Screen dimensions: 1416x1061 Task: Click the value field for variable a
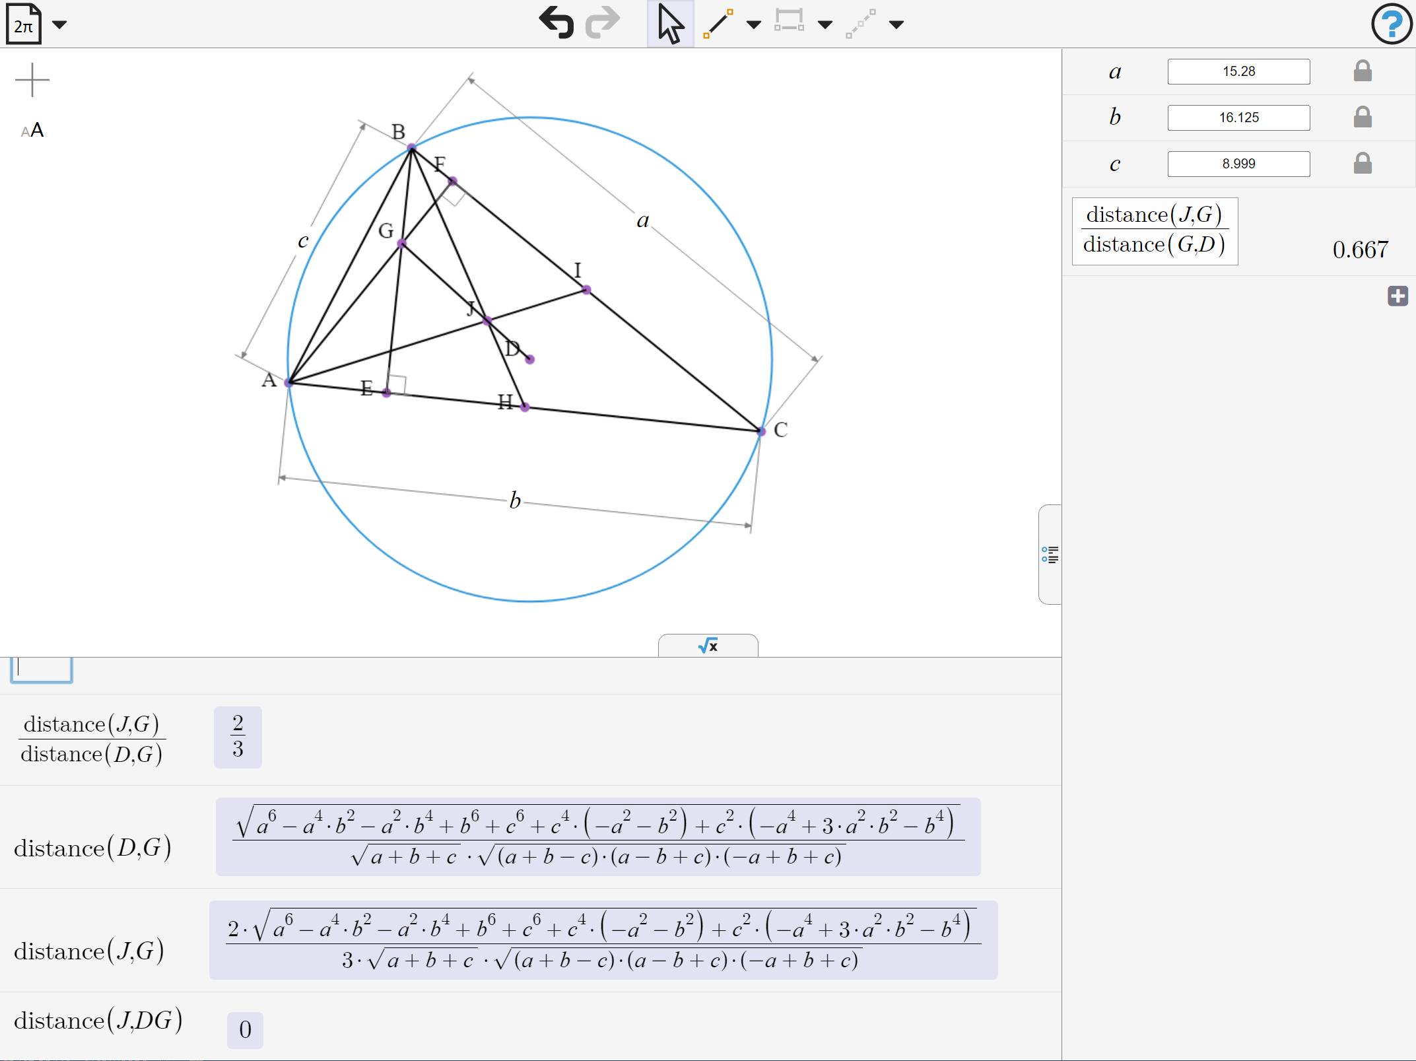pyautogui.click(x=1238, y=71)
